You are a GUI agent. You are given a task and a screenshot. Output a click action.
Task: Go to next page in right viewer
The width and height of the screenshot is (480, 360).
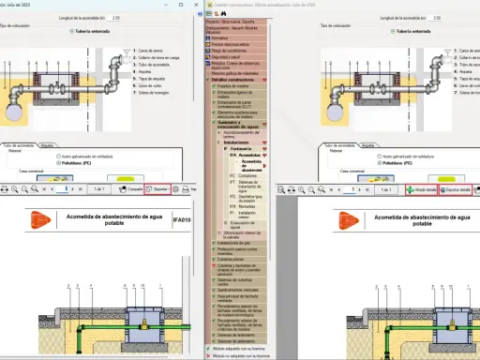[359, 189]
